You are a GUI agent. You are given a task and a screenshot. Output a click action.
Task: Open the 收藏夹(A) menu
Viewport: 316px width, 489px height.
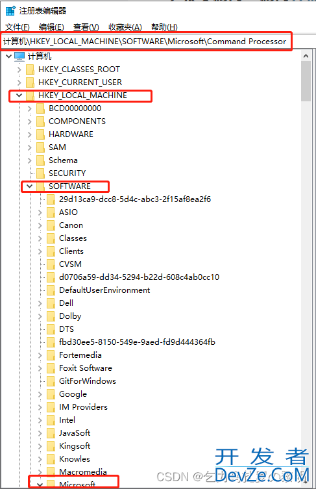125,27
